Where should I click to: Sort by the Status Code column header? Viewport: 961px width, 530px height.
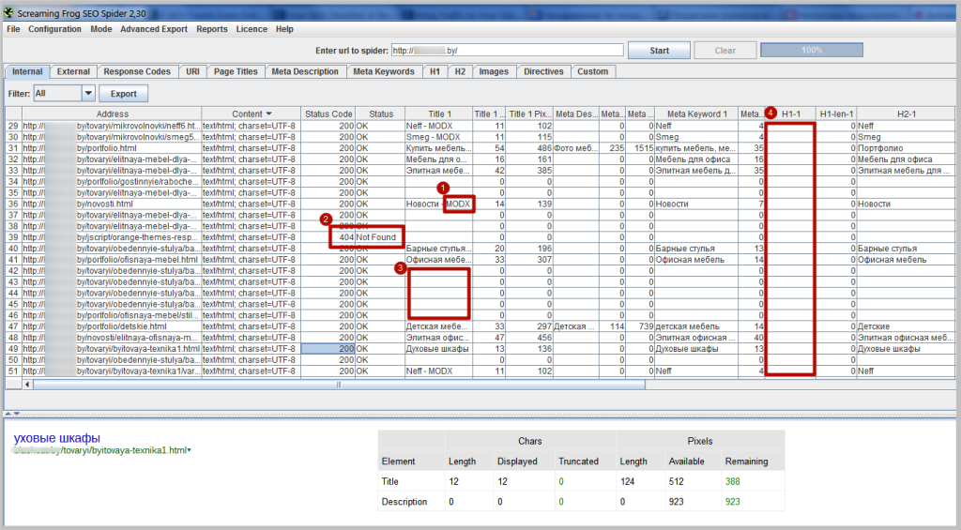[328, 114]
